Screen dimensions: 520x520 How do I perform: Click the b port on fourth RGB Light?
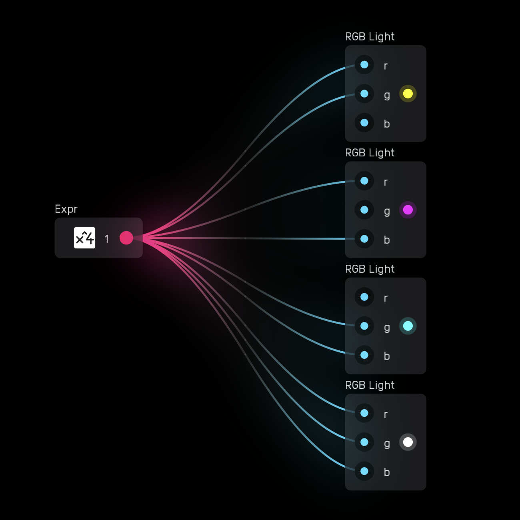tap(364, 471)
